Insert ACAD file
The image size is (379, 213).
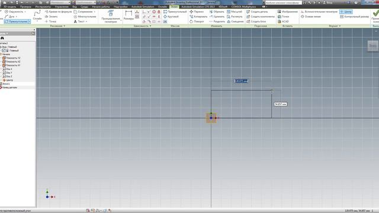coord(283,21)
